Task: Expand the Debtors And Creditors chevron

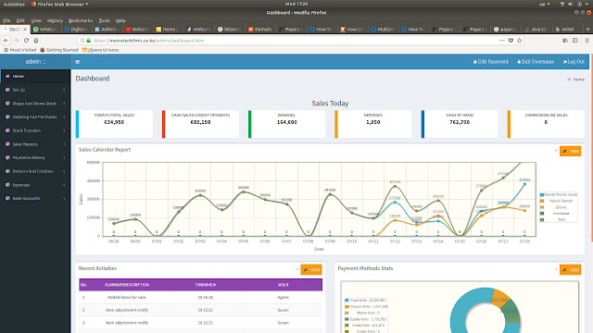Action: tap(64, 171)
